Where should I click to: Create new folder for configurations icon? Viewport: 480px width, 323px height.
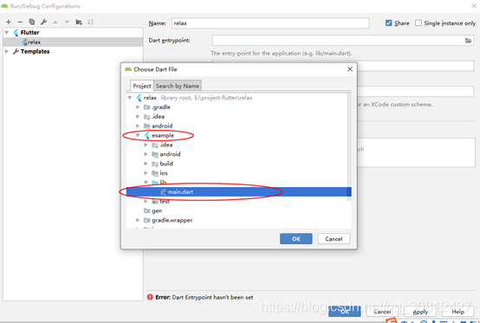pyautogui.click(x=79, y=22)
